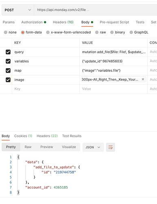Switch to the Headers (10) request tab
This screenshot has height=204, width=157.
[63, 22]
